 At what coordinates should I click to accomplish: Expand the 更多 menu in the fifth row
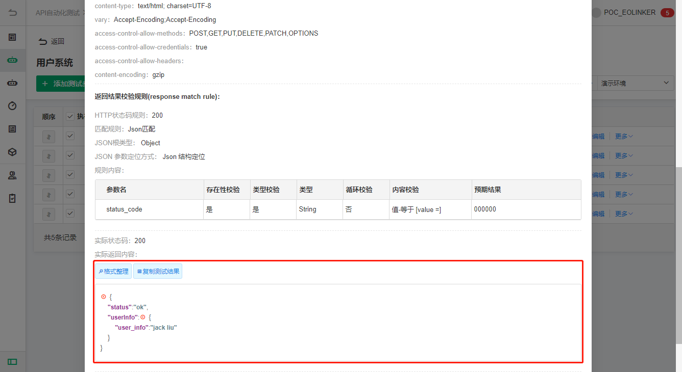[x=624, y=214]
